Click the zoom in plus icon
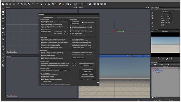 click(x=83, y=4)
